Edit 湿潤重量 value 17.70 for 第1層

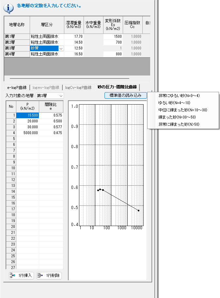click(x=74, y=36)
